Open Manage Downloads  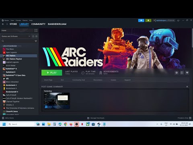click(x=96, y=118)
